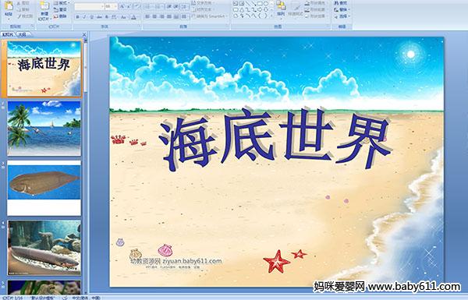This screenshot has width=468, height=300.
Task: Click the language indicator in the status bar
Action: point(86,298)
